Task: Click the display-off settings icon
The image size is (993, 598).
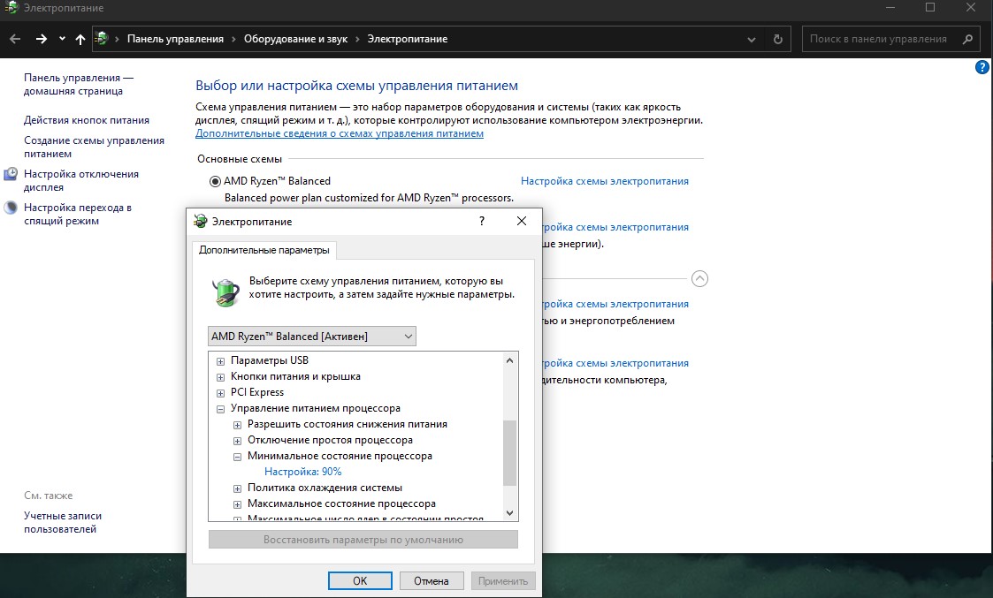Action: 11,174
